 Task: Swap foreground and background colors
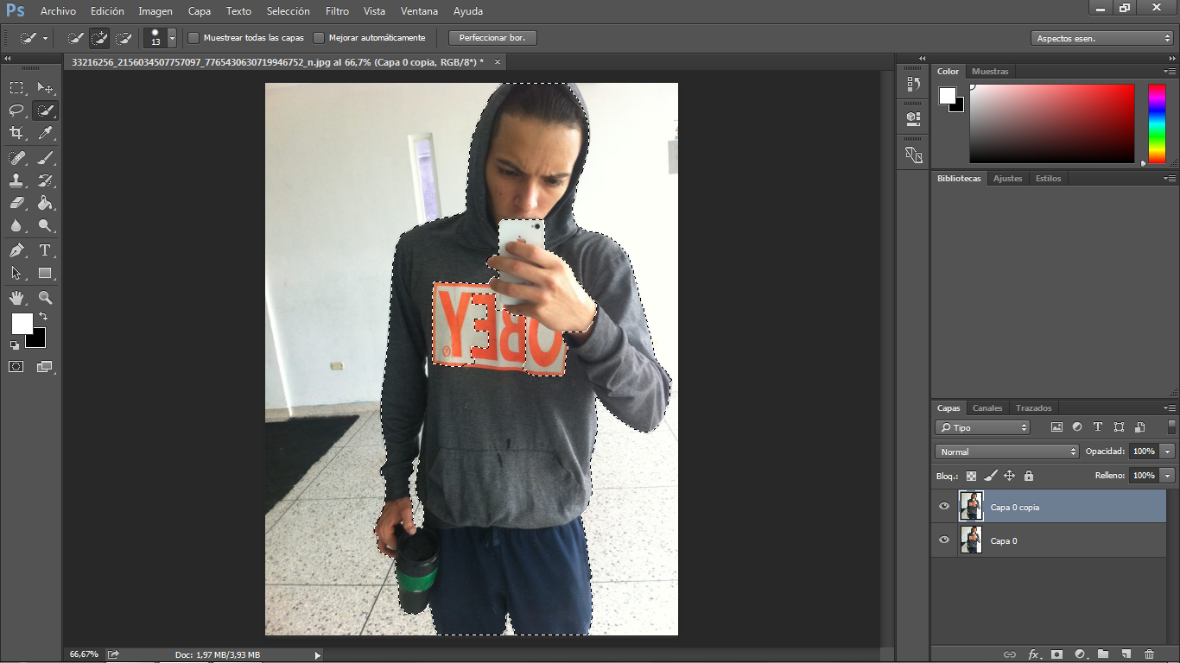pos(43,317)
